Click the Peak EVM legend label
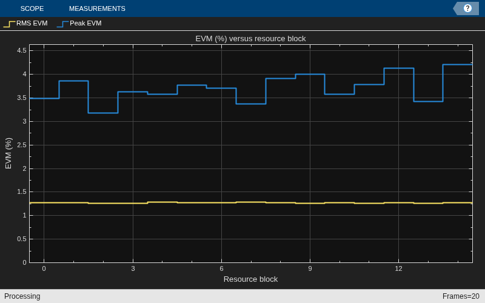The height and width of the screenshot is (303, 485). pos(85,23)
